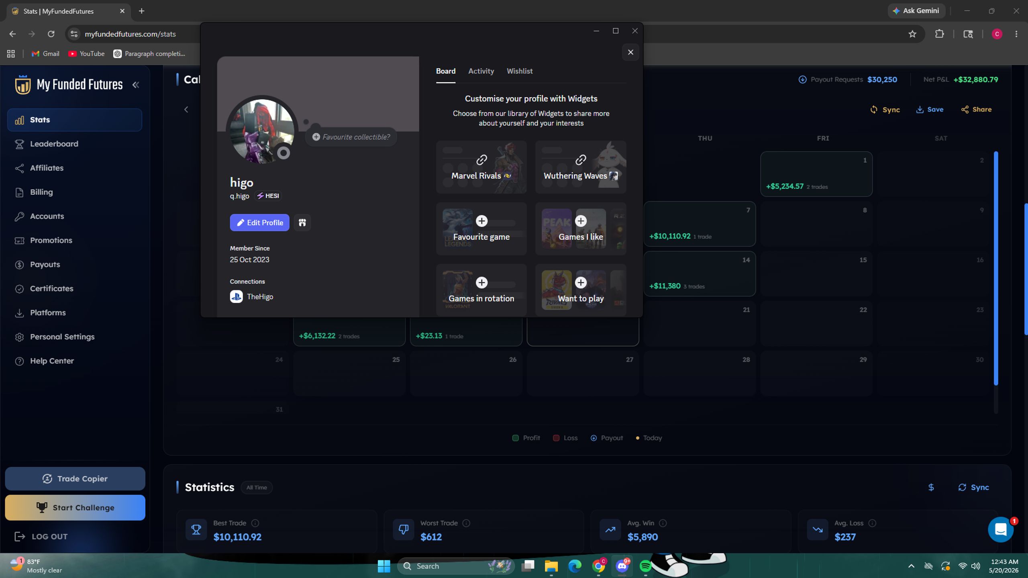Click the Personal Settings gear icon
Image resolution: width=1028 pixels, height=578 pixels.
click(19, 337)
